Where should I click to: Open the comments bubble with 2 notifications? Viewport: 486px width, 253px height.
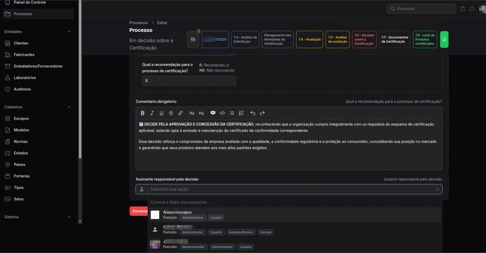pos(193,39)
